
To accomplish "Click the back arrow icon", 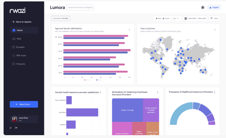I will pyautogui.click(x=14, y=22).
